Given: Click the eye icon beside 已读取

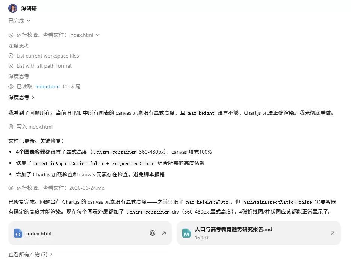Looking at the screenshot, I should pyautogui.click(x=11, y=86).
